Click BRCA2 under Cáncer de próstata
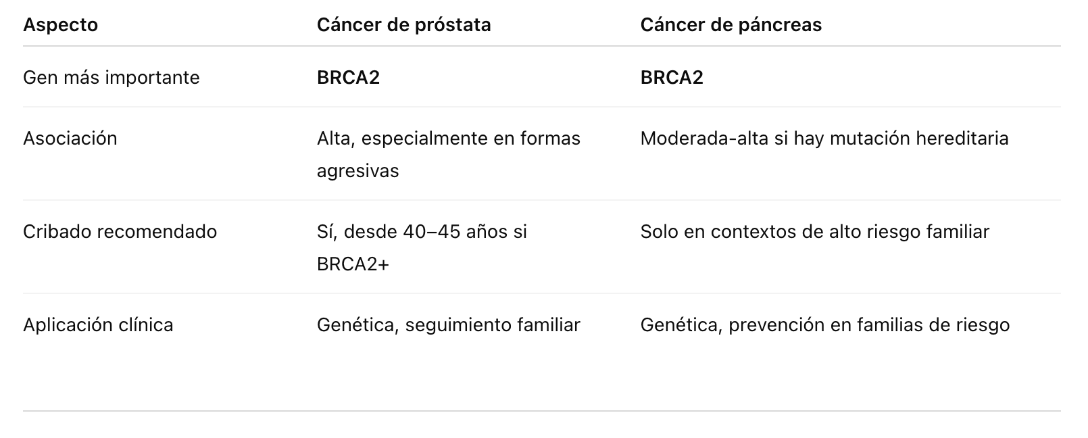Viewport: 1088px width, 438px height. (x=348, y=78)
